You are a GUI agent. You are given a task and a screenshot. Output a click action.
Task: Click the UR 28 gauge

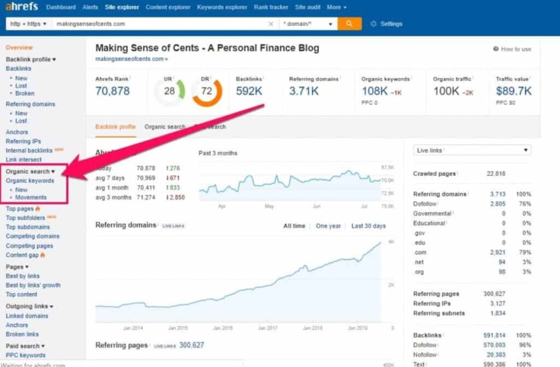170,91
